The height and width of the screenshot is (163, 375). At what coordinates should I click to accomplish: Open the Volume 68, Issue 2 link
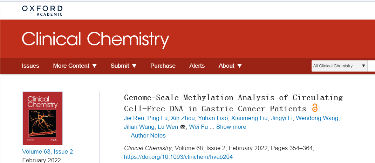pos(47,151)
